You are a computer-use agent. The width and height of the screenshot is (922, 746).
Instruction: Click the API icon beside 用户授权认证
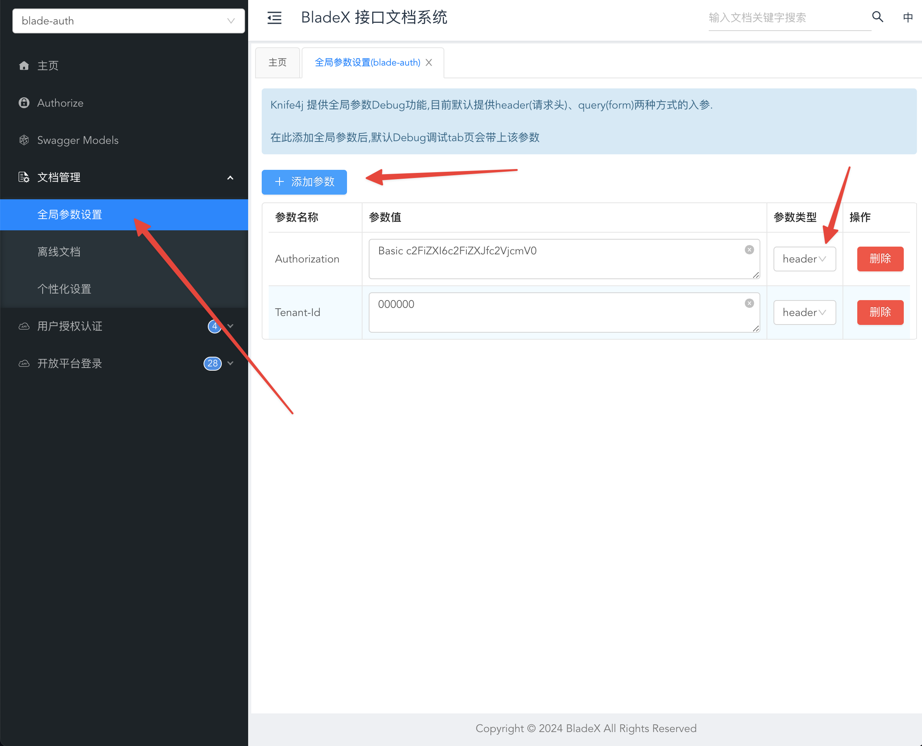(24, 326)
